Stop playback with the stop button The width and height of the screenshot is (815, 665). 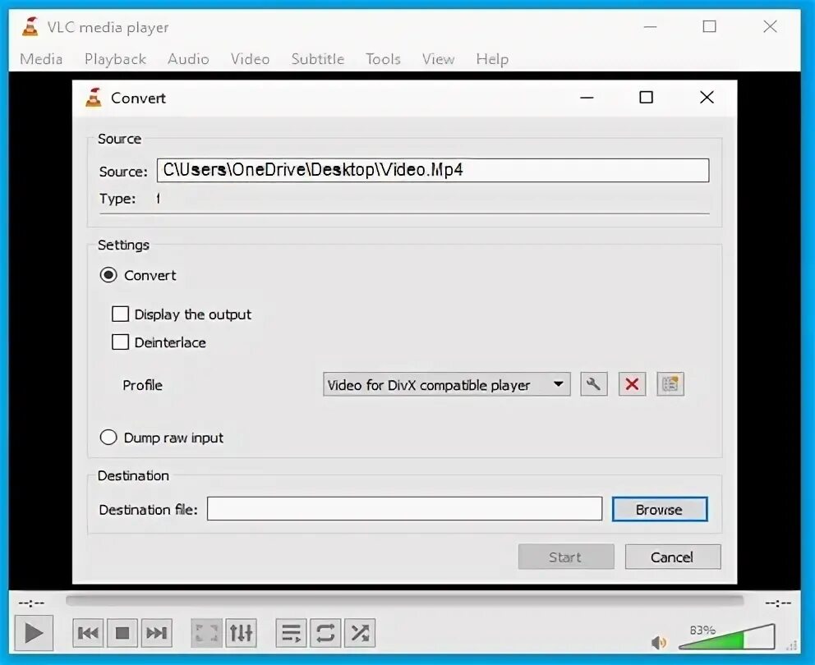coord(122,632)
